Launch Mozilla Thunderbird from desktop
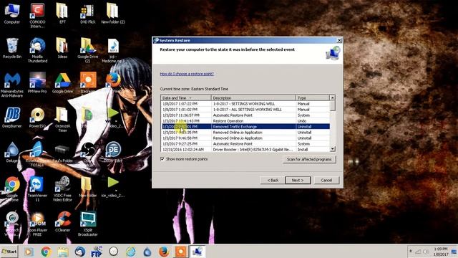Viewport: 458px width, 258px height. 37,50
